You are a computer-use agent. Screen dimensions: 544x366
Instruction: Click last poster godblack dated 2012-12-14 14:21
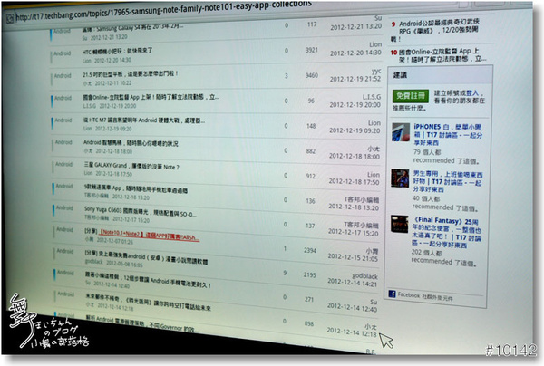click(364, 276)
